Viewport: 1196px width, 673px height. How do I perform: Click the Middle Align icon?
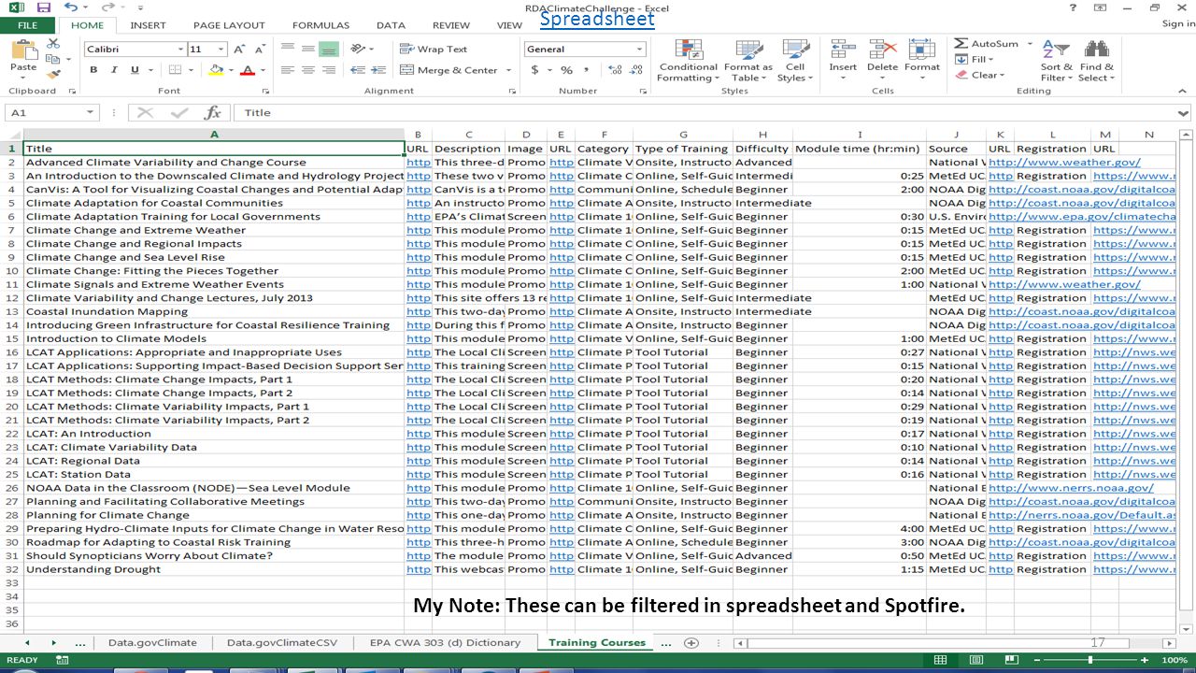click(x=308, y=49)
